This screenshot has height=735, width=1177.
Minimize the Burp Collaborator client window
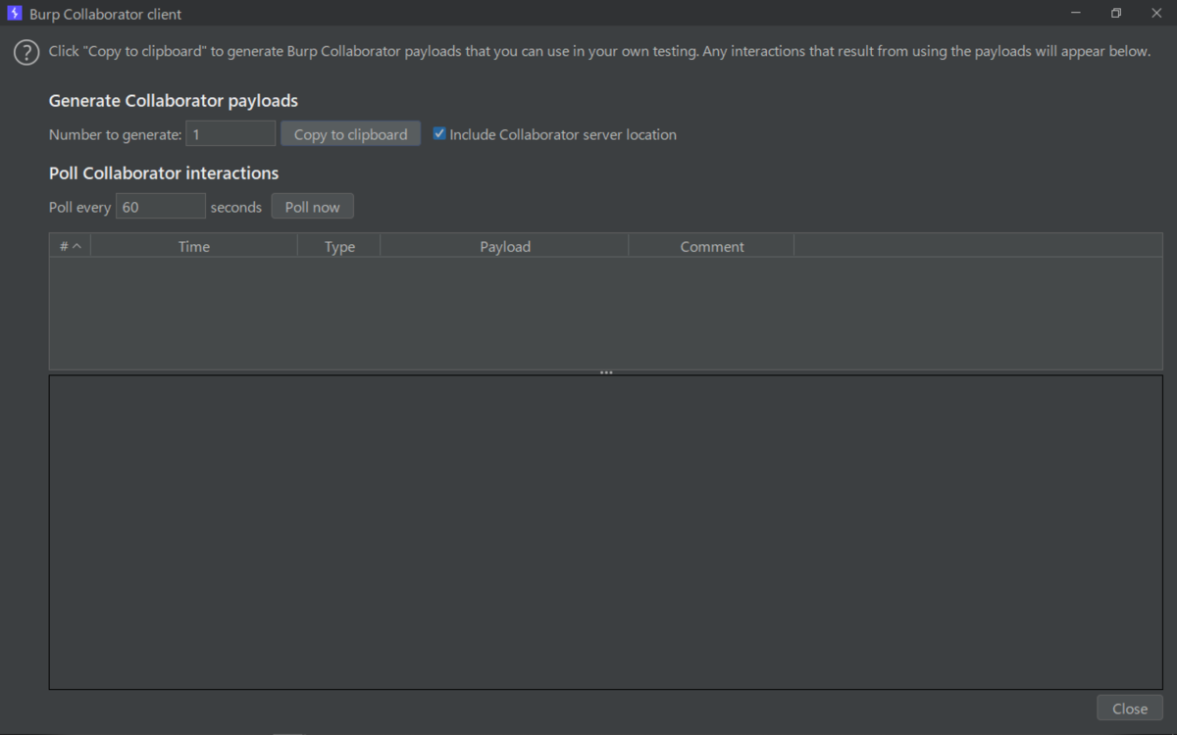[1076, 14]
